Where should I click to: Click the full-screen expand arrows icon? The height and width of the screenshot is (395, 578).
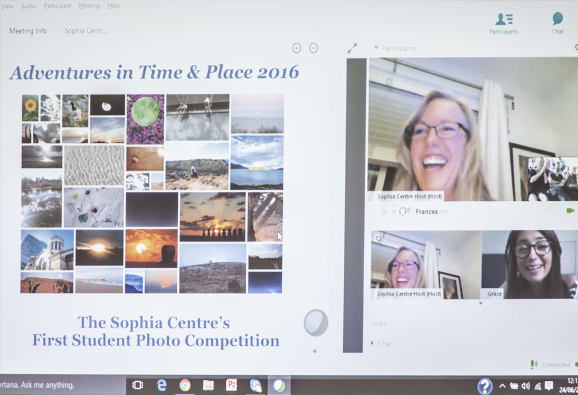(x=352, y=49)
